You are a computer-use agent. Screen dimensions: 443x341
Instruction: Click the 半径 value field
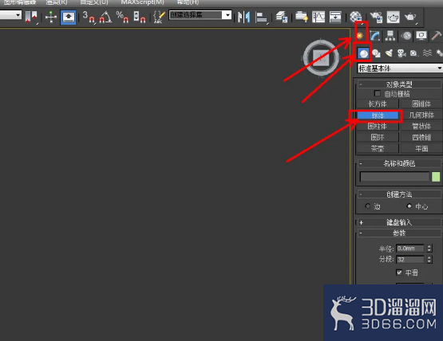tap(410, 249)
